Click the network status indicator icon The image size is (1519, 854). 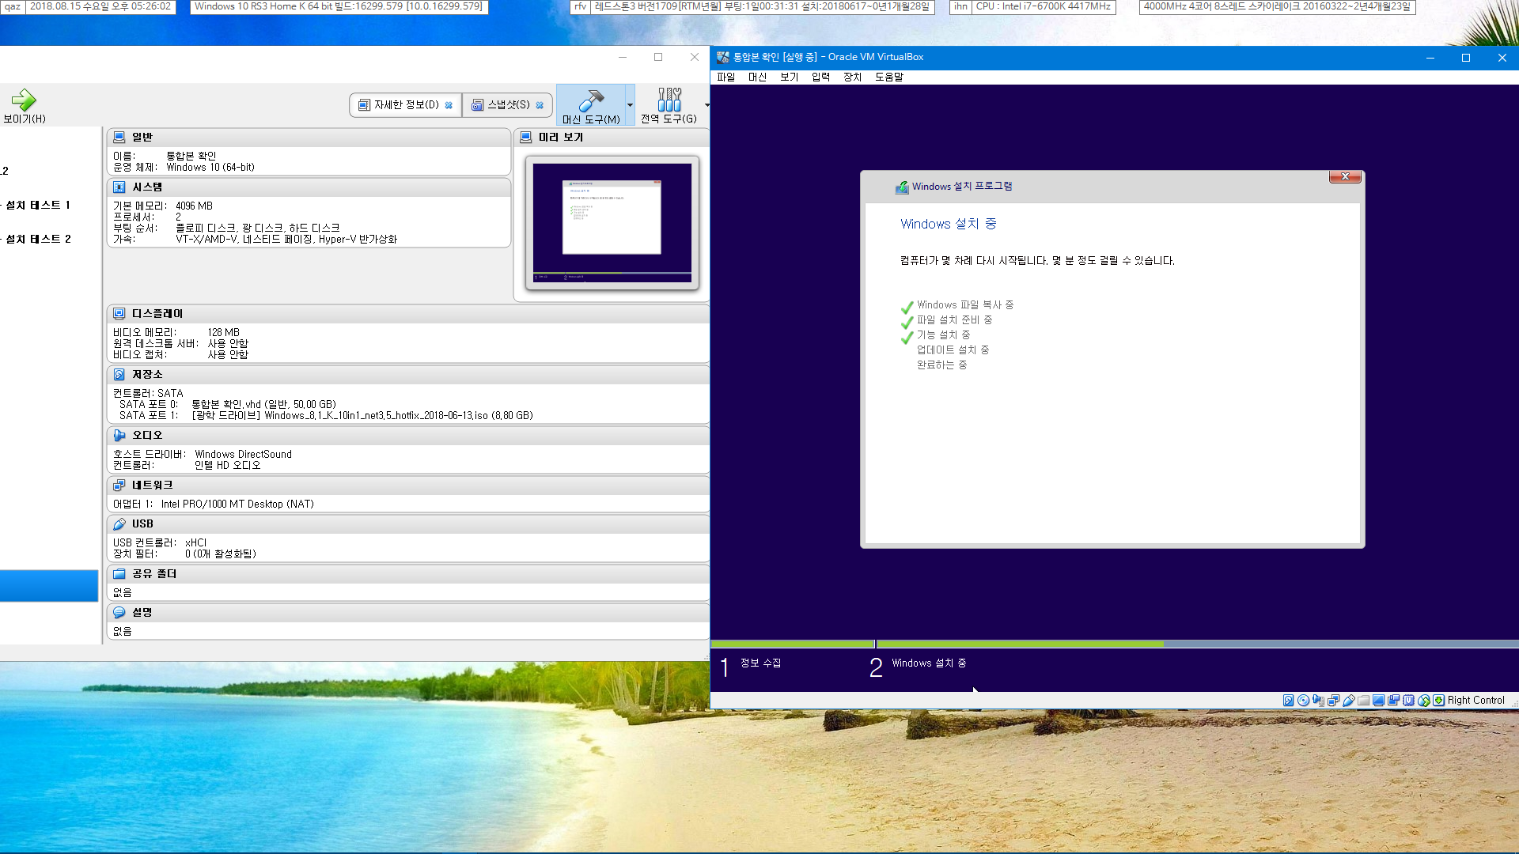coord(1334,701)
